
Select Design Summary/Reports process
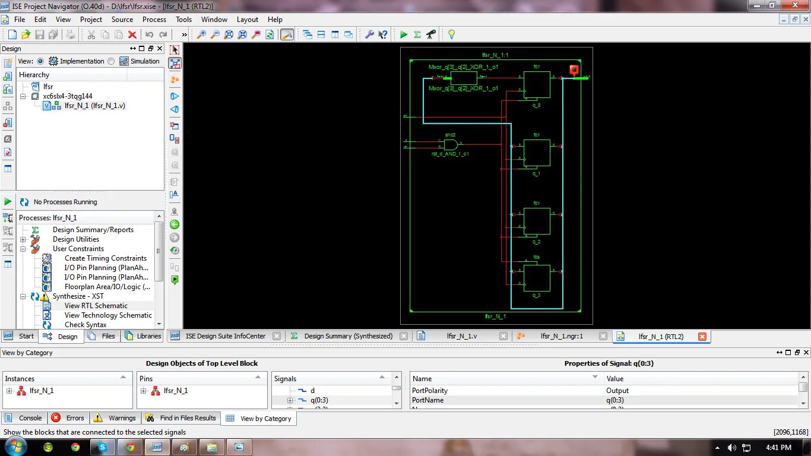click(x=93, y=230)
